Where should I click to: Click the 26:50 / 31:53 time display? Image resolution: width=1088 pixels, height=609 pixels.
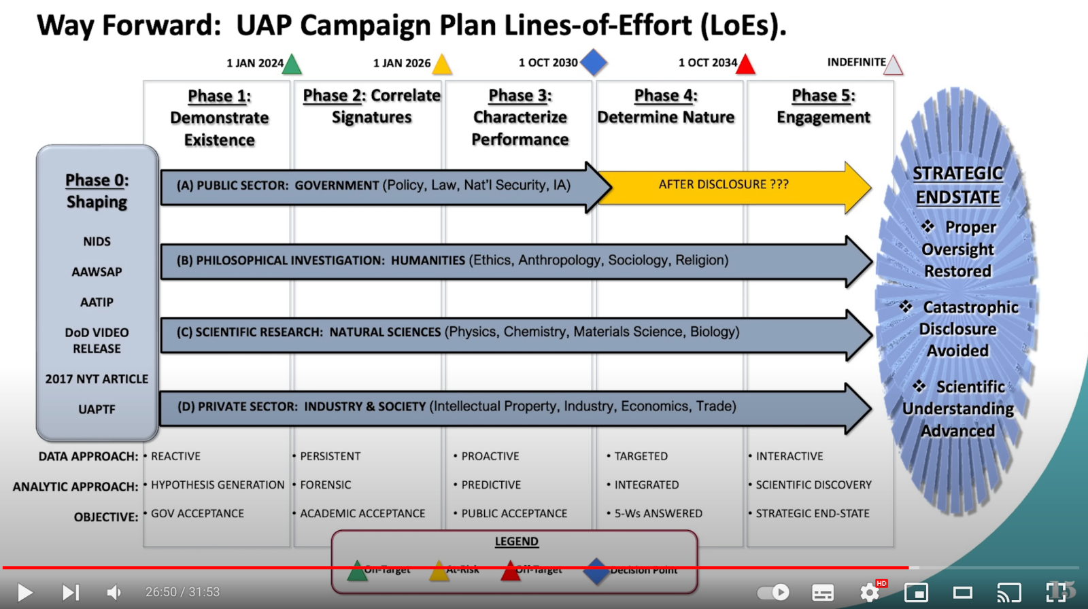click(x=182, y=593)
